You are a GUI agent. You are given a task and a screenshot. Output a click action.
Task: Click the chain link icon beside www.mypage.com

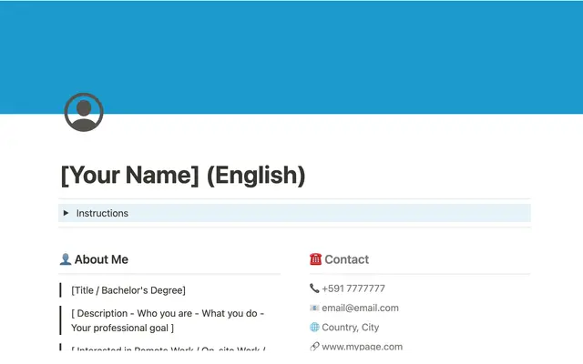click(x=314, y=347)
